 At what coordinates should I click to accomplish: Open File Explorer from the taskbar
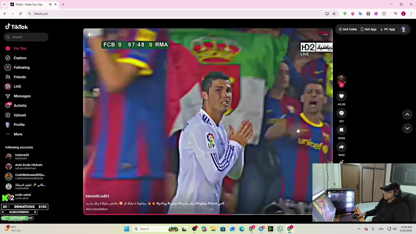pos(213,229)
